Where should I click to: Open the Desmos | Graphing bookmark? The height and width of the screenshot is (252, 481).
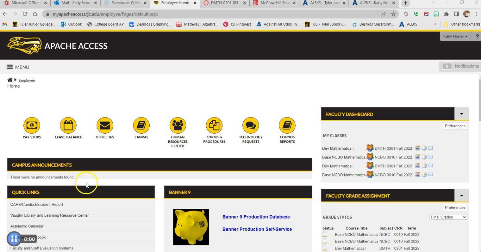tap(150, 24)
